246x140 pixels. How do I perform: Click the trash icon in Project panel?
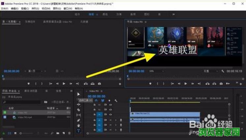point(70,133)
